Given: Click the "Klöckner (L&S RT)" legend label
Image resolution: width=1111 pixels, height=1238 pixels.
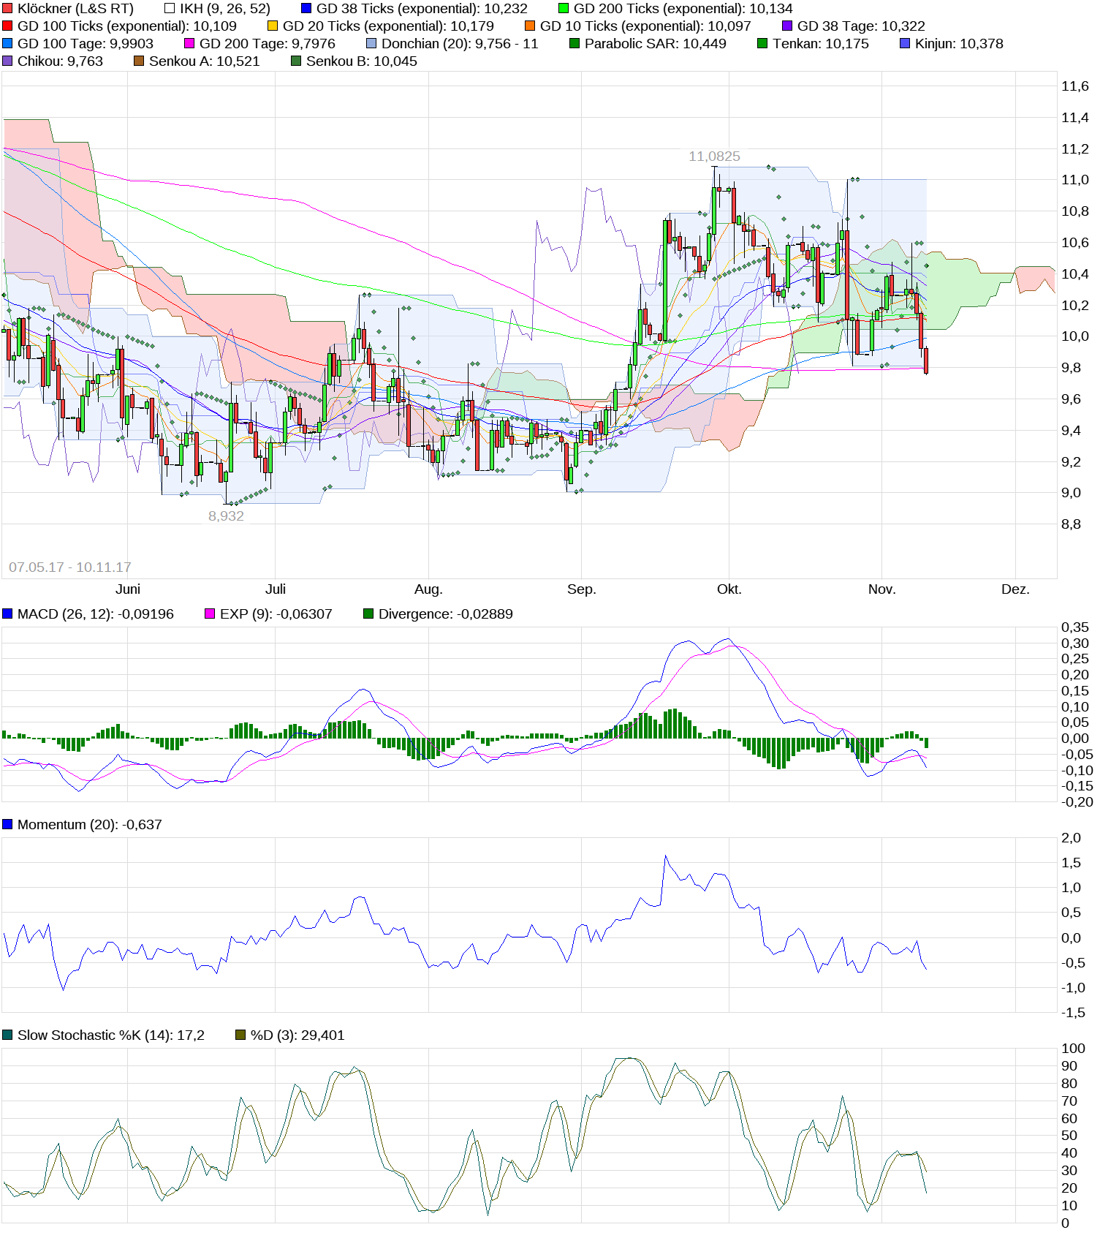Looking at the screenshot, I should pyautogui.click(x=75, y=9).
